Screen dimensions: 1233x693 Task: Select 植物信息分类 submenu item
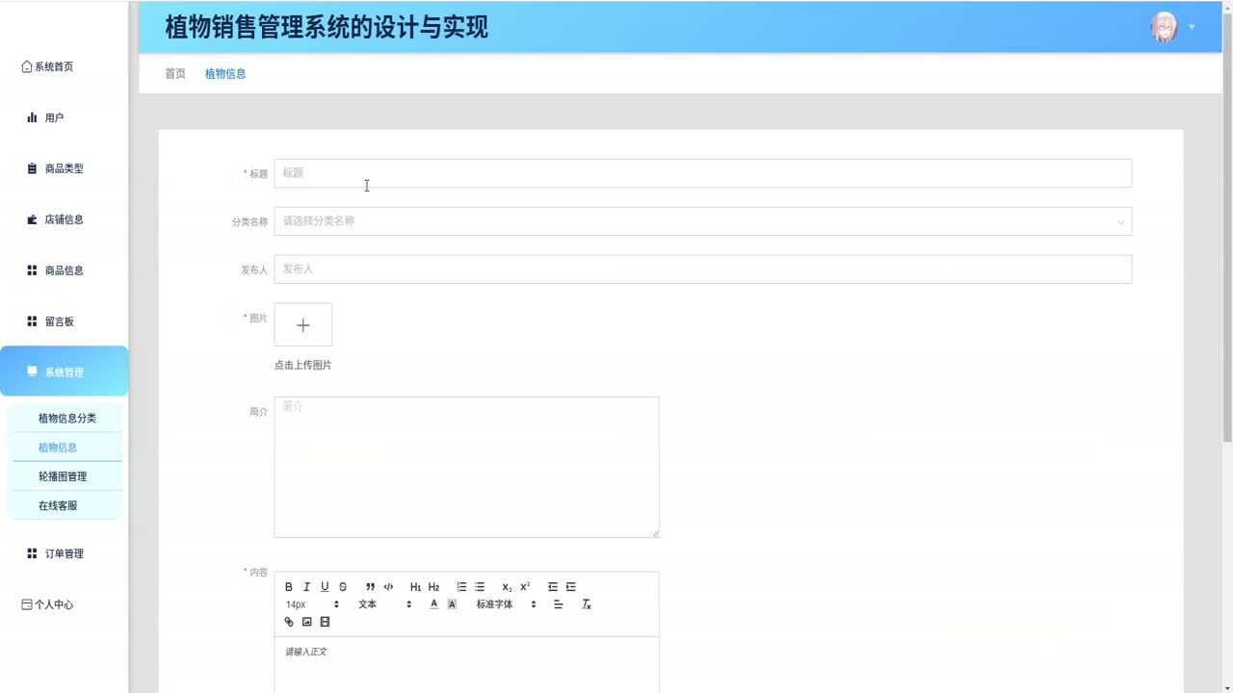[66, 419]
